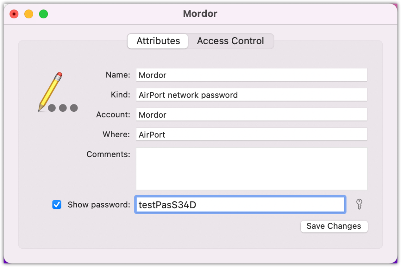Click inside the empty Comments box

(x=252, y=169)
